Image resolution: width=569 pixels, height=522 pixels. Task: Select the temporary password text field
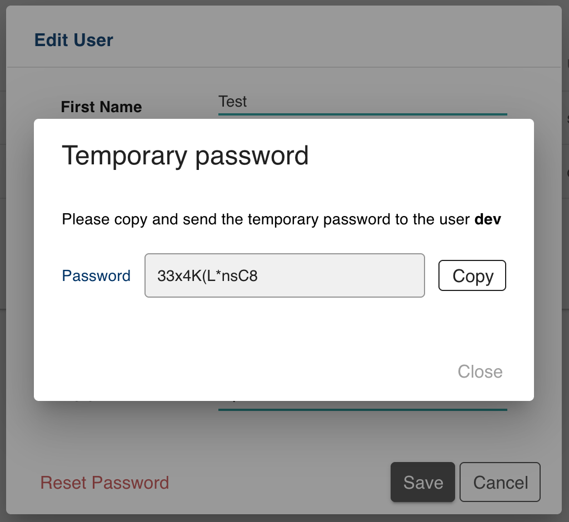pos(284,275)
